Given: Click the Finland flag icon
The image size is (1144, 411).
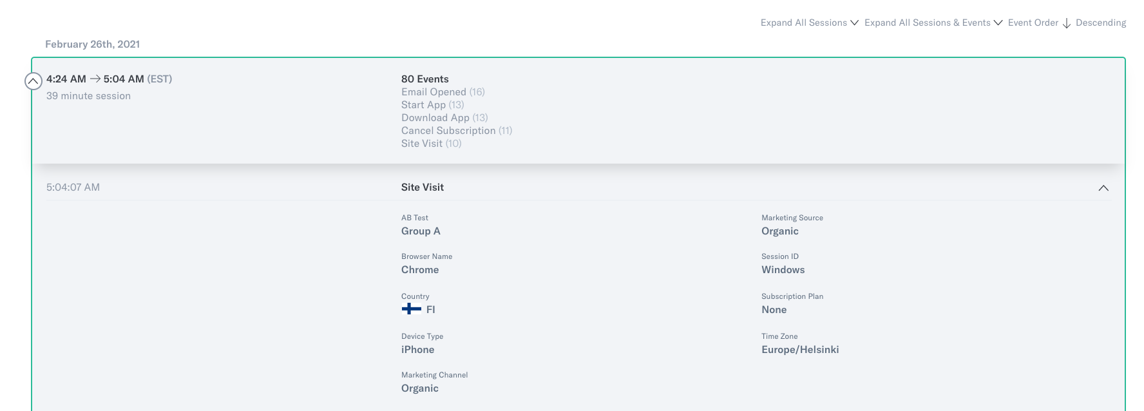Looking at the screenshot, I should pyautogui.click(x=411, y=309).
